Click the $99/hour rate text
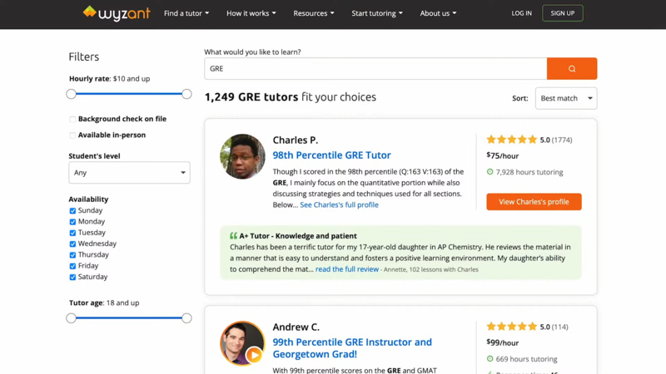Screen dimensions: 666x374 tap(503, 342)
